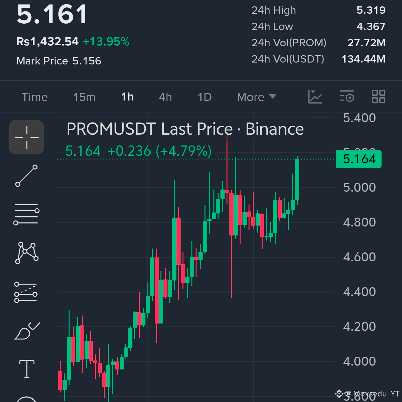This screenshot has height=402, width=402.
Task: Click the 24h High value 5.319
Action: tap(371, 10)
